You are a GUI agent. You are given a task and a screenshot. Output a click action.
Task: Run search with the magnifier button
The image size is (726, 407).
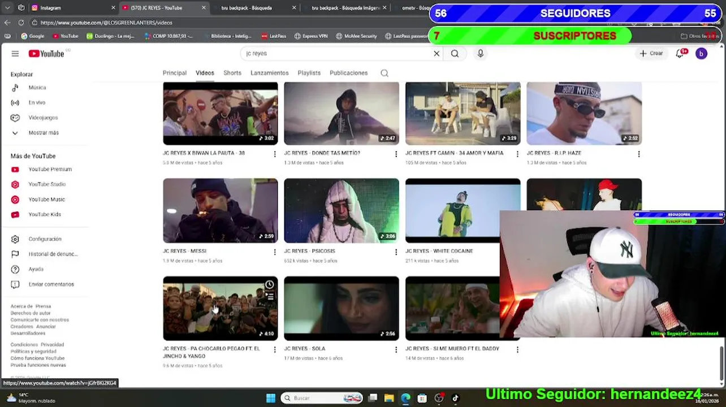coord(455,54)
